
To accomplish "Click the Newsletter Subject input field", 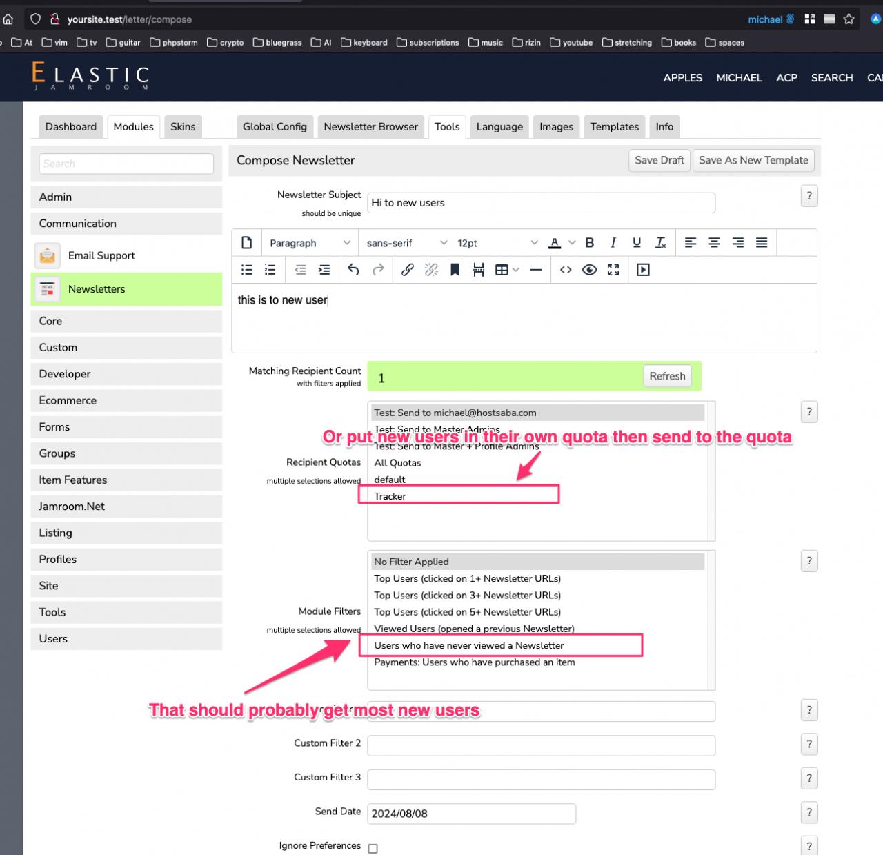I will 541,203.
